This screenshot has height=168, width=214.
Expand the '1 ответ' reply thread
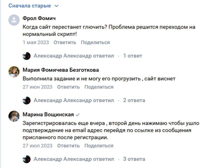132,56
